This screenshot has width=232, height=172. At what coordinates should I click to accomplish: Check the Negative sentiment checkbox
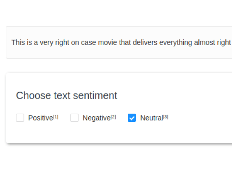click(74, 118)
